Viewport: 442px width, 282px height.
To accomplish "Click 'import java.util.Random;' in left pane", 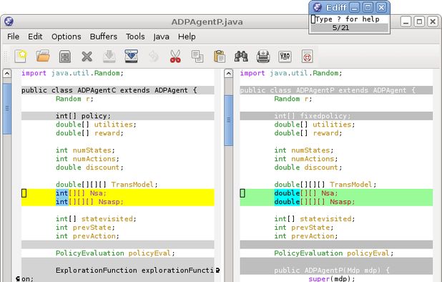I will click(72, 73).
